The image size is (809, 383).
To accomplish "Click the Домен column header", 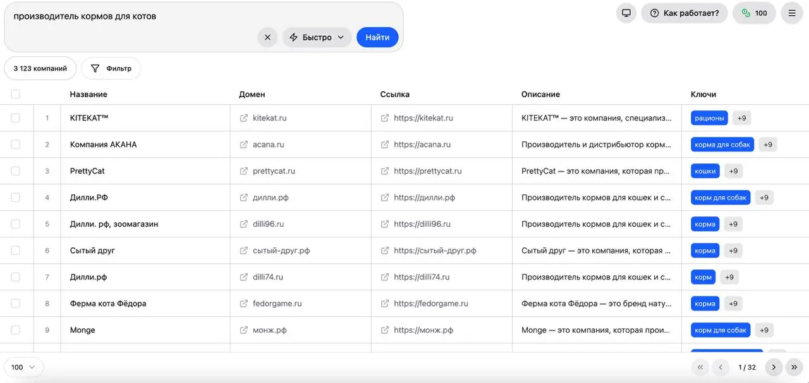I will 252,94.
